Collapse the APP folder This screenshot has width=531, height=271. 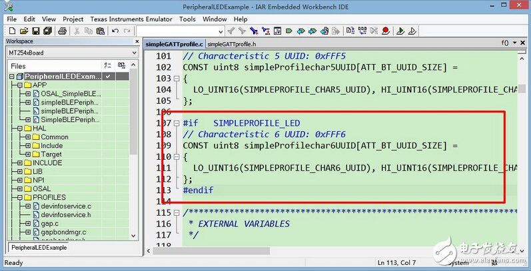click(x=20, y=85)
